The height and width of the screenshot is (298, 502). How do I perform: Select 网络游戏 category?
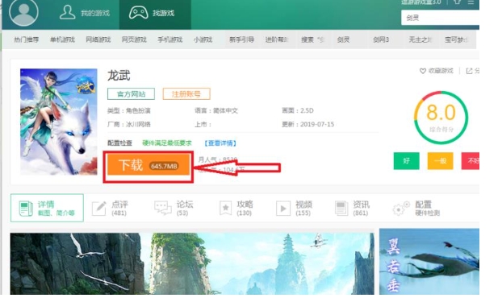(98, 39)
